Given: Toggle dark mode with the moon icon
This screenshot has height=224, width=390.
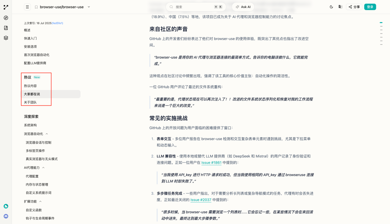Looking at the screenshot, I should [x=331, y=7].
